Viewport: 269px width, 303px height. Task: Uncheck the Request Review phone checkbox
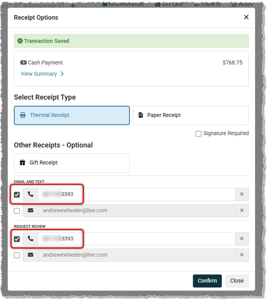17,239
